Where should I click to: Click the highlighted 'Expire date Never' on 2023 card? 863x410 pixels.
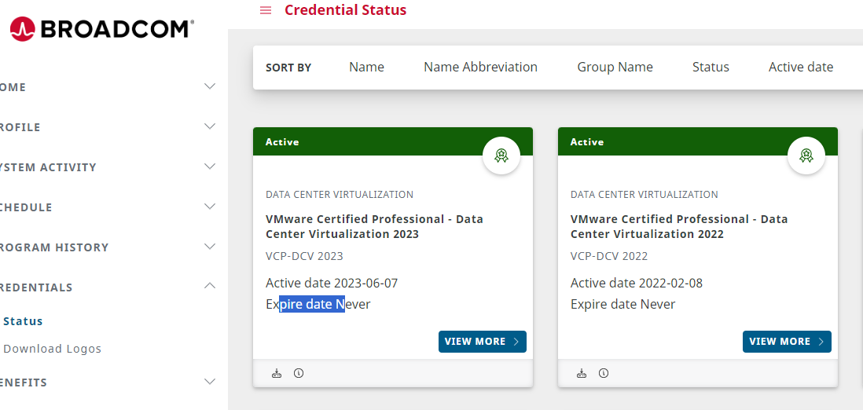click(318, 304)
